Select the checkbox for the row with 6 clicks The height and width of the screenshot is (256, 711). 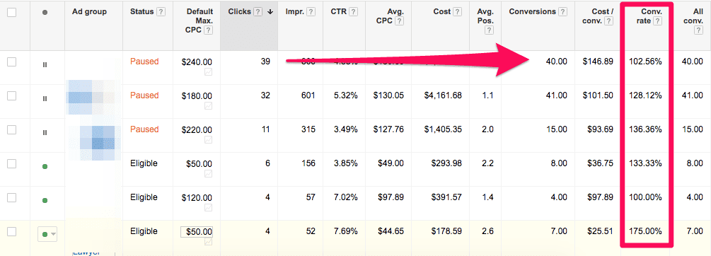tap(12, 163)
